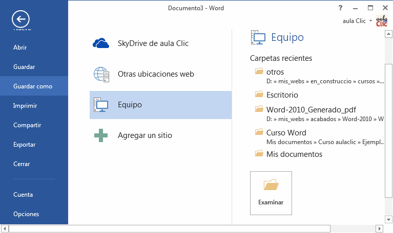Click the vertical scrollbar thumb
The width and height of the screenshot is (393, 233).
(x=388, y=130)
